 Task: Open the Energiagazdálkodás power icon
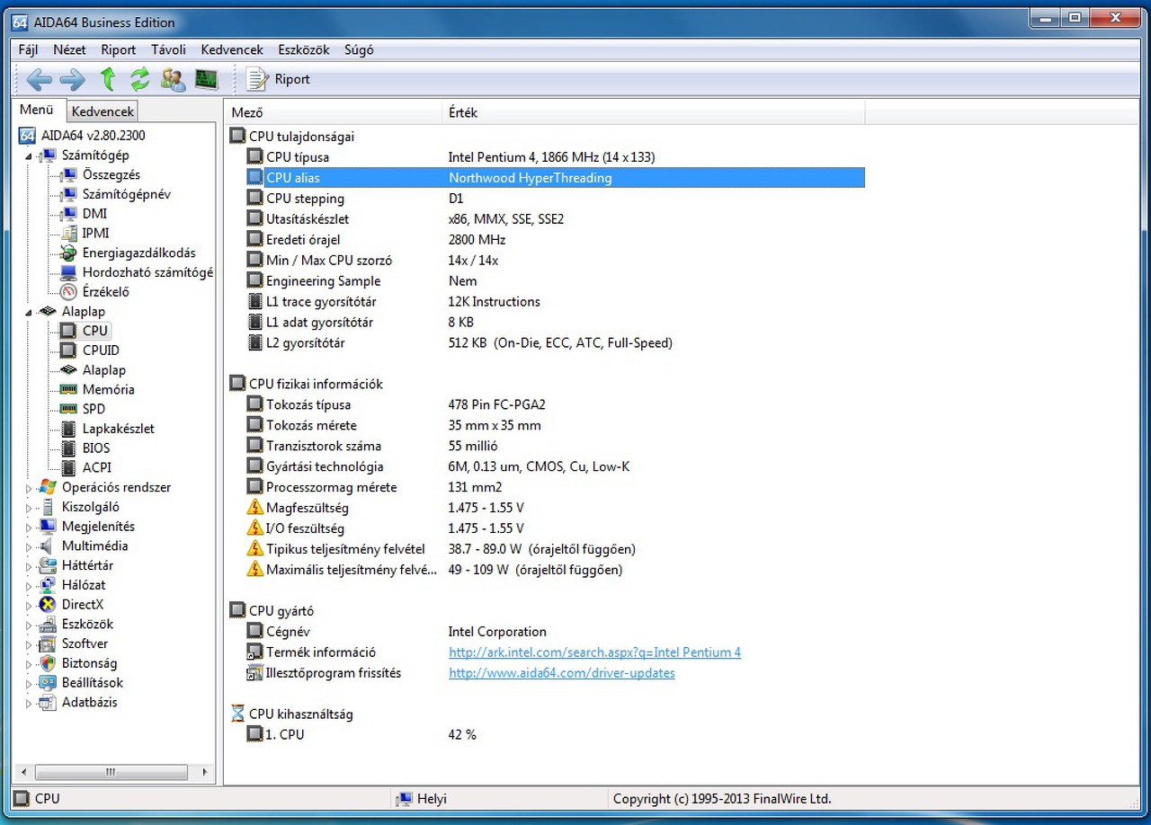pos(68,253)
